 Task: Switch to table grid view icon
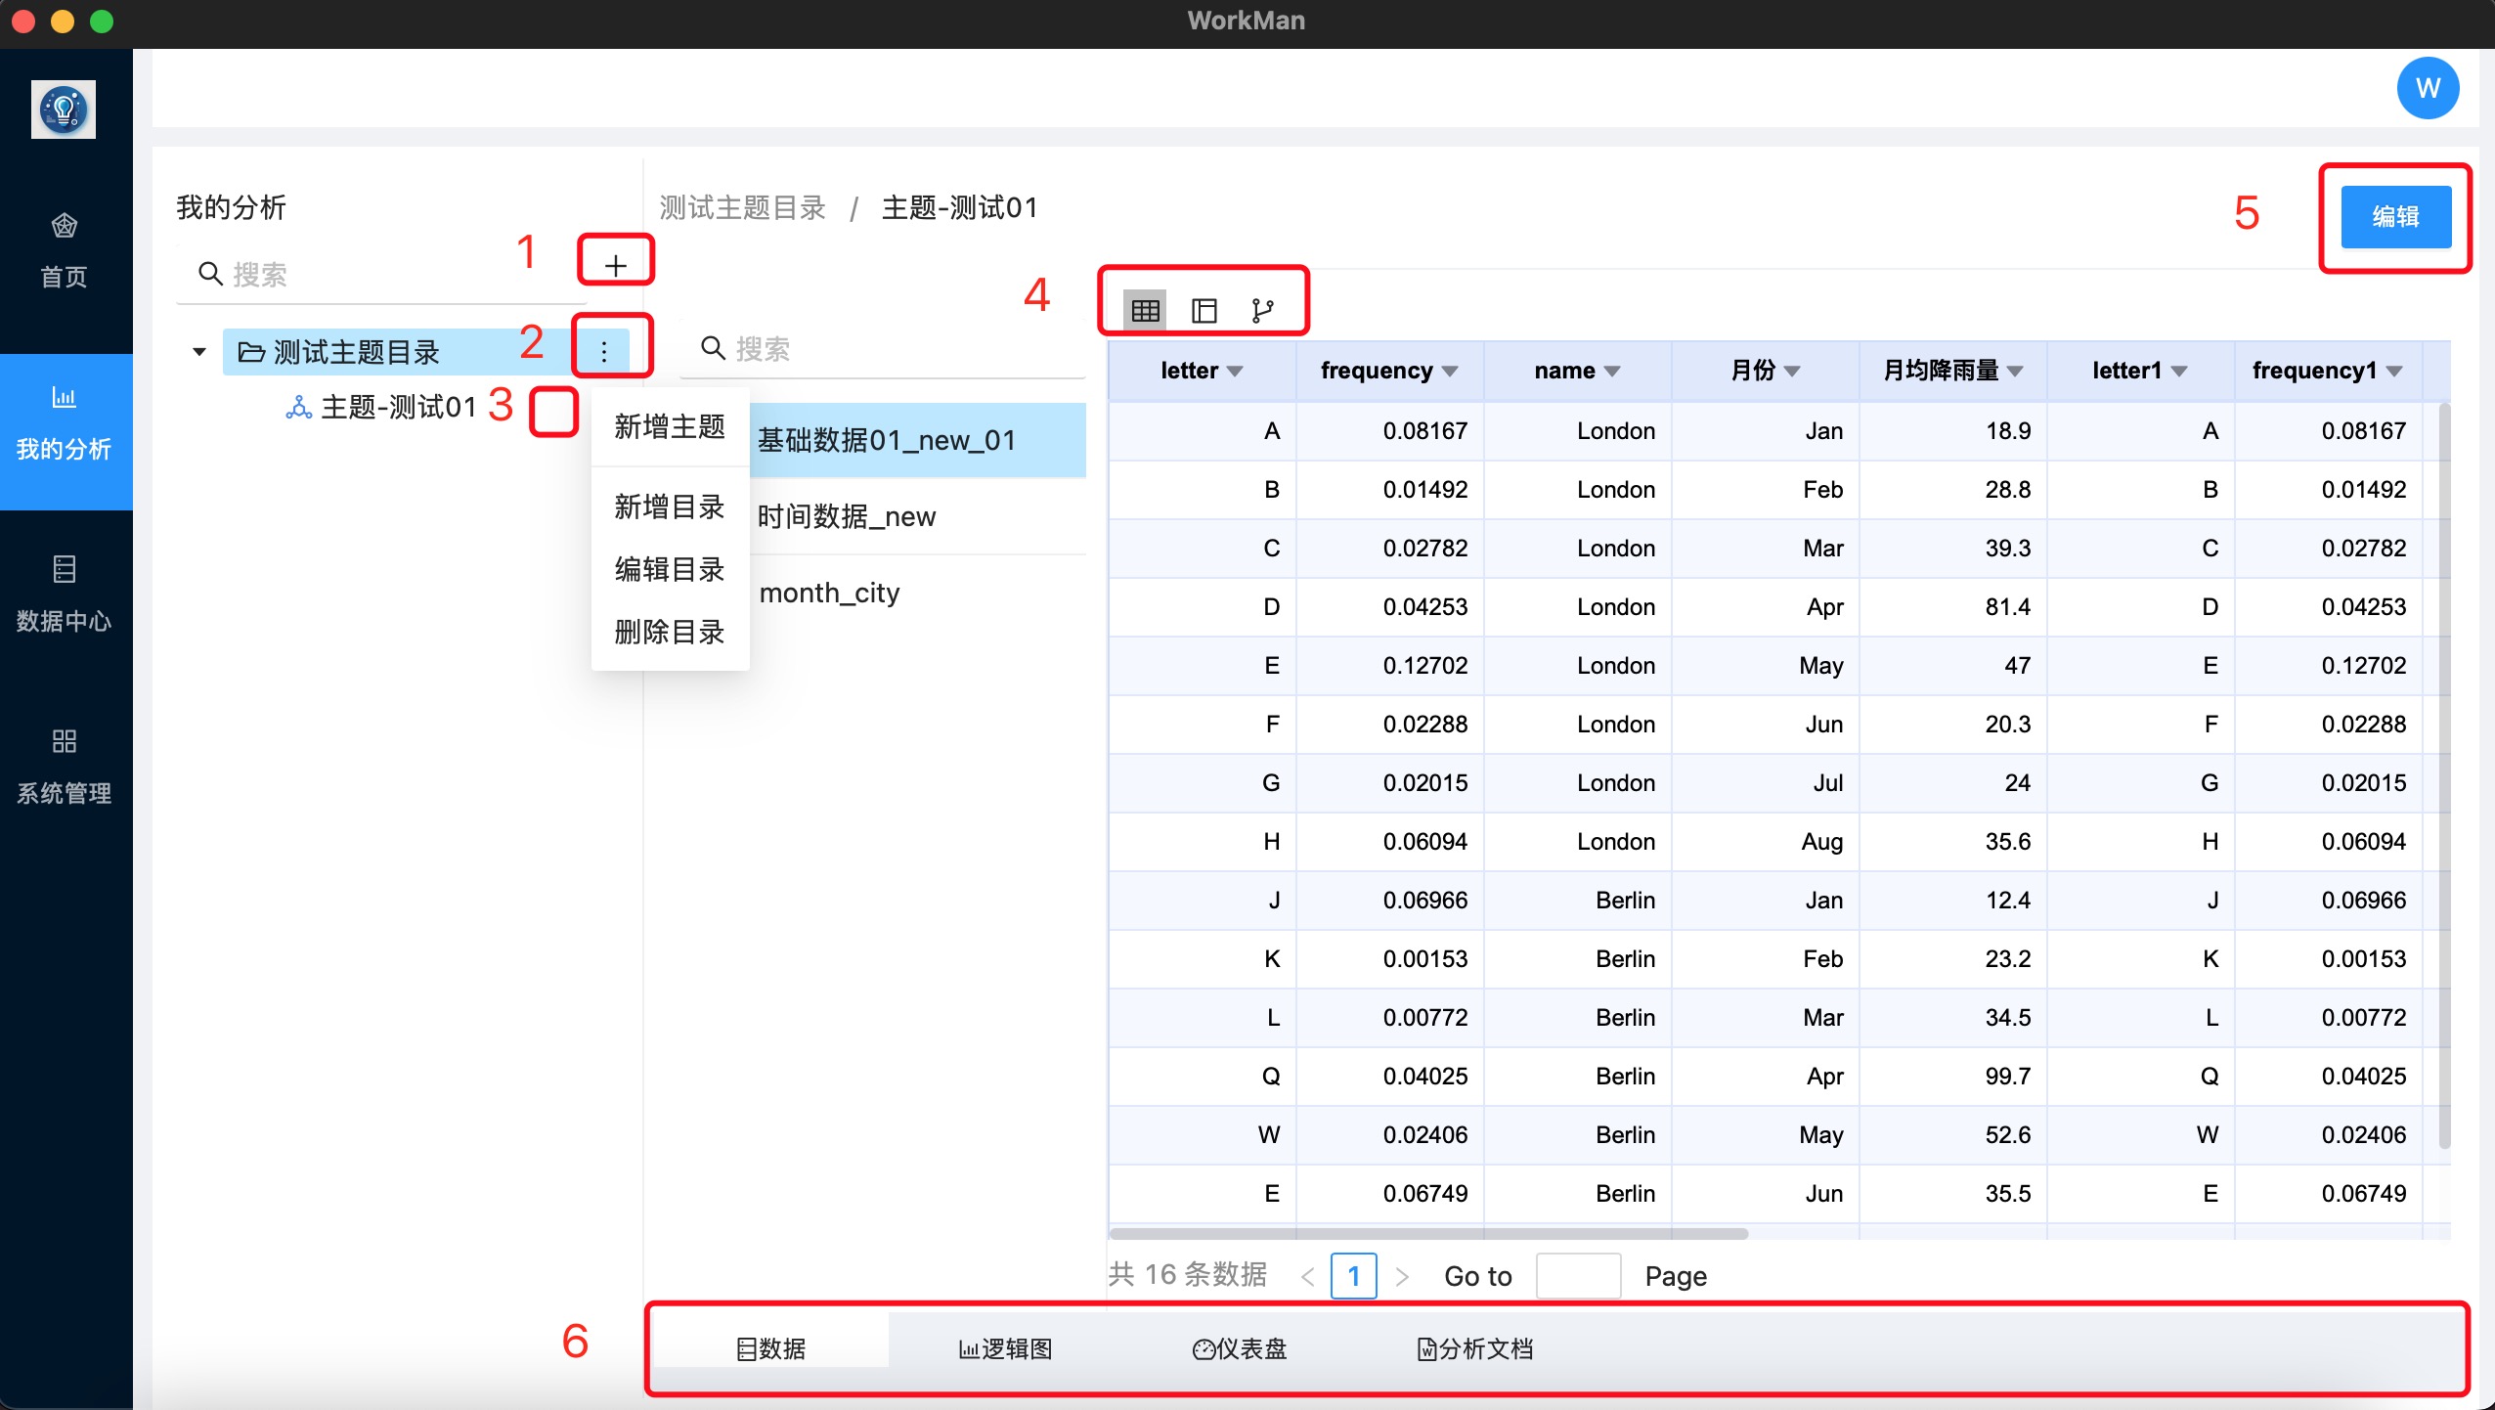1145,311
